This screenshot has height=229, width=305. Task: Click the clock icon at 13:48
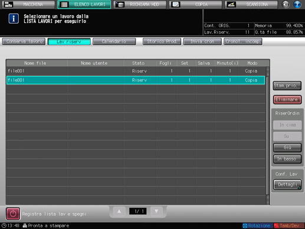coord(4,225)
